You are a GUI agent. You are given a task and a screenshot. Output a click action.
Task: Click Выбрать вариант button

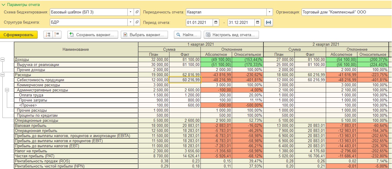(x=144, y=35)
